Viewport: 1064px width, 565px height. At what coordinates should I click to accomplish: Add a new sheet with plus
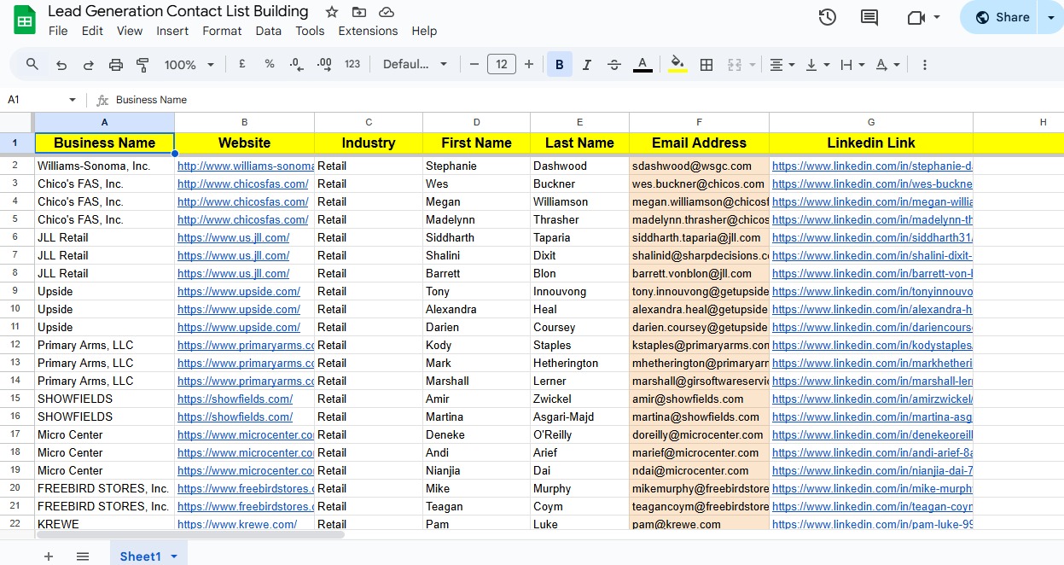click(49, 556)
